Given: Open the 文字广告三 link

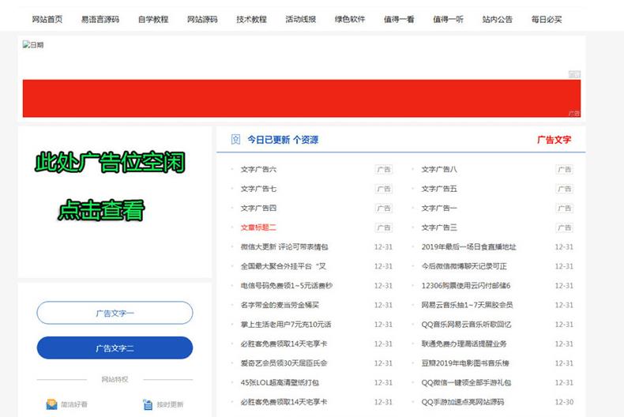Looking at the screenshot, I should pyautogui.click(x=439, y=227).
